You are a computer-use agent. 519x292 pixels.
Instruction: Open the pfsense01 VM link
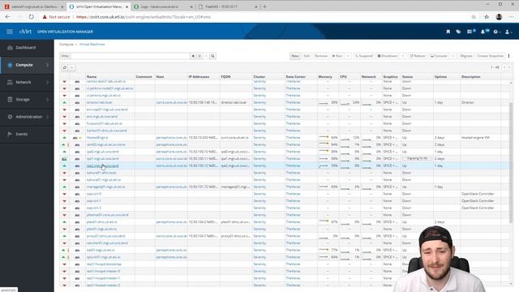pyautogui.click(x=108, y=215)
